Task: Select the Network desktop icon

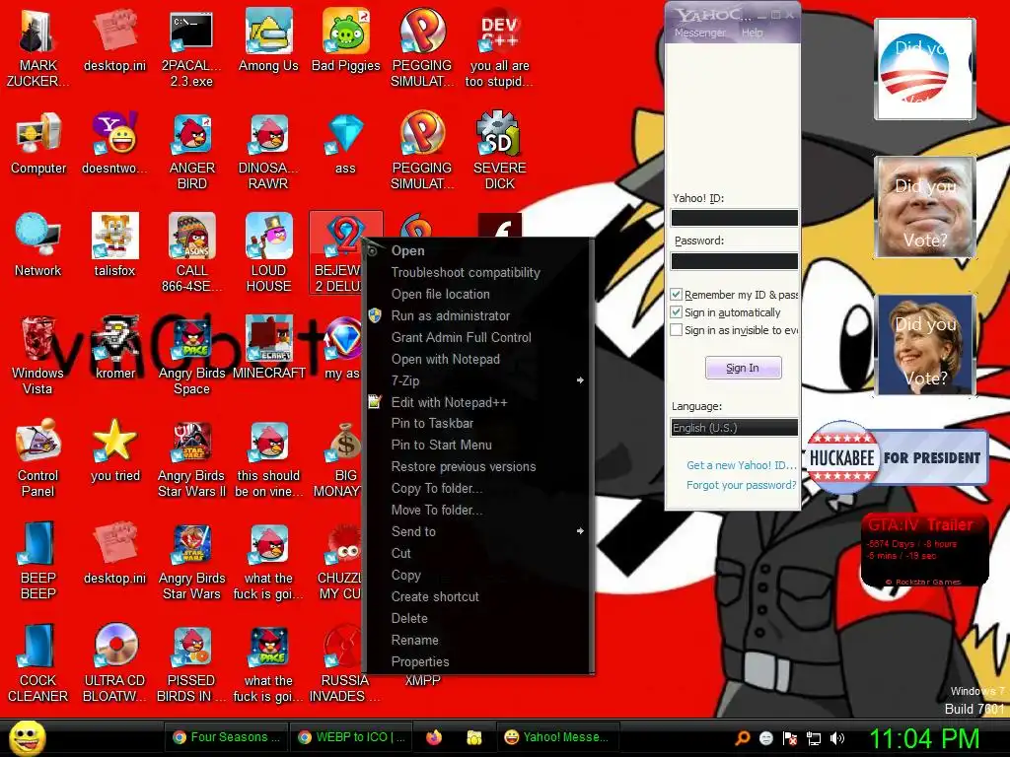Action: click(x=37, y=244)
